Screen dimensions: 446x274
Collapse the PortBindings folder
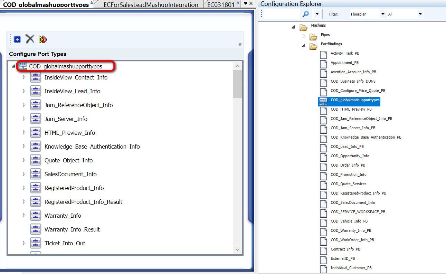(x=304, y=46)
